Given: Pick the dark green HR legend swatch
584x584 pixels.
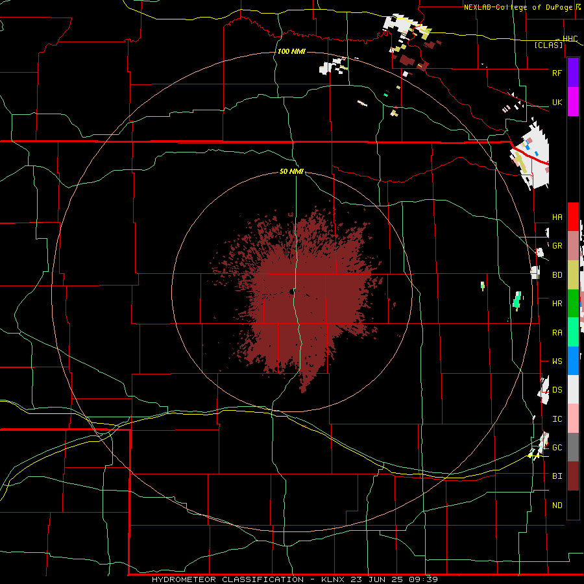Looking at the screenshot, I should (573, 304).
